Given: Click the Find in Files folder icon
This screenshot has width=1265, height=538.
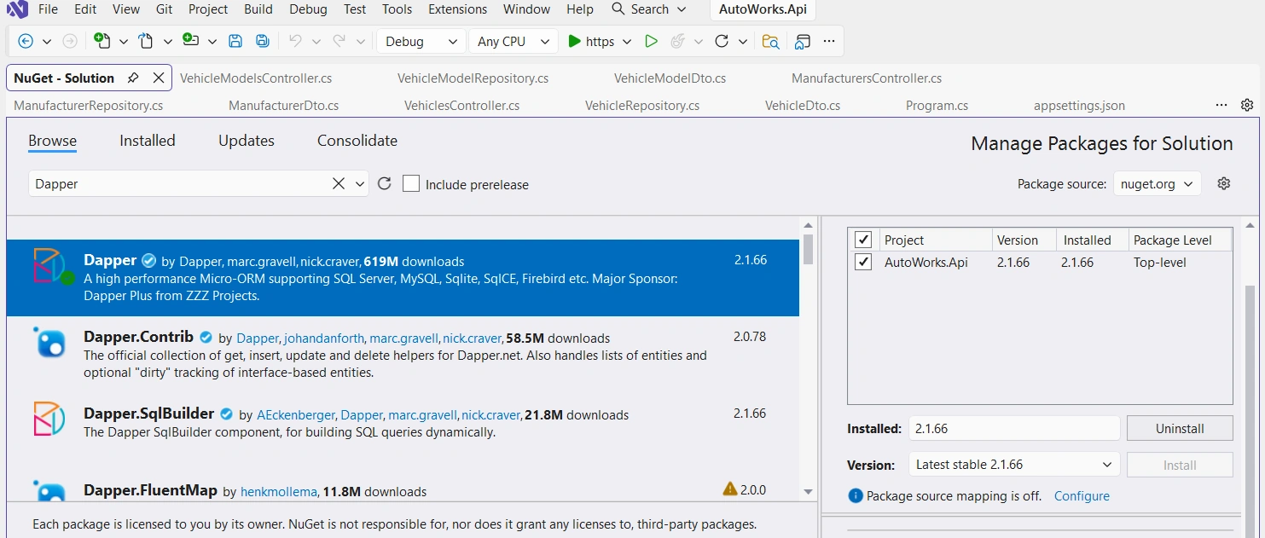Looking at the screenshot, I should [770, 41].
